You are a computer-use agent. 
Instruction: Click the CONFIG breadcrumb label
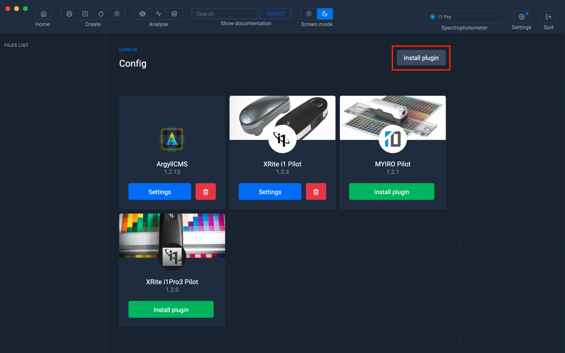tap(128, 50)
